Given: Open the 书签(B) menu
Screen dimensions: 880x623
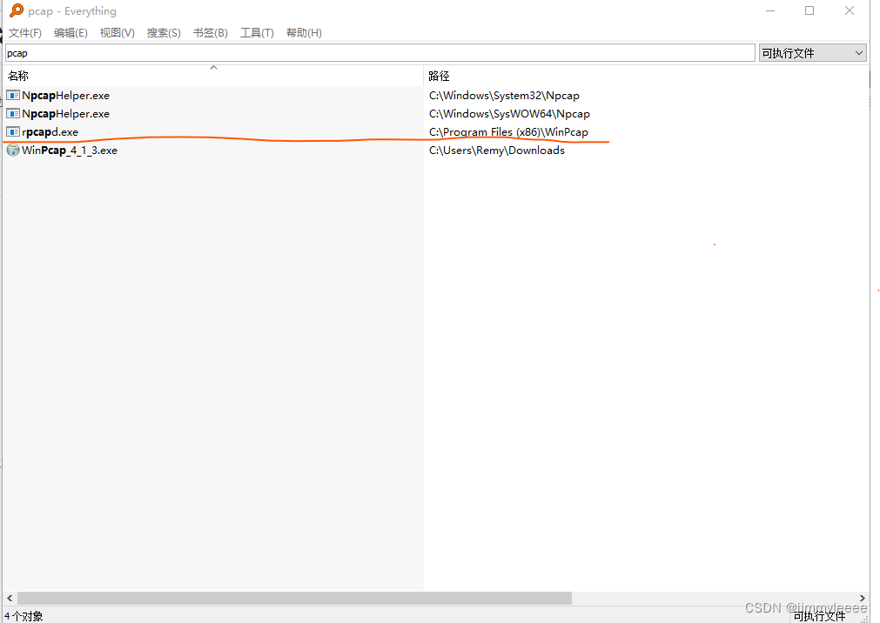Looking at the screenshot, I should pos(211,32).
